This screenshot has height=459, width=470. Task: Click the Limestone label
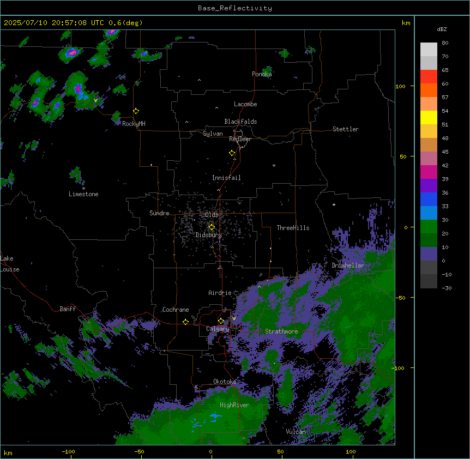(x=83, y=194)
